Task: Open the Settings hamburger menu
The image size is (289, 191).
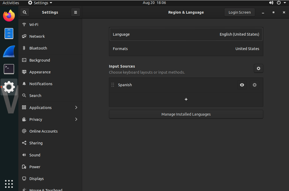Action: pyautogui.click(x=76, y=12)
